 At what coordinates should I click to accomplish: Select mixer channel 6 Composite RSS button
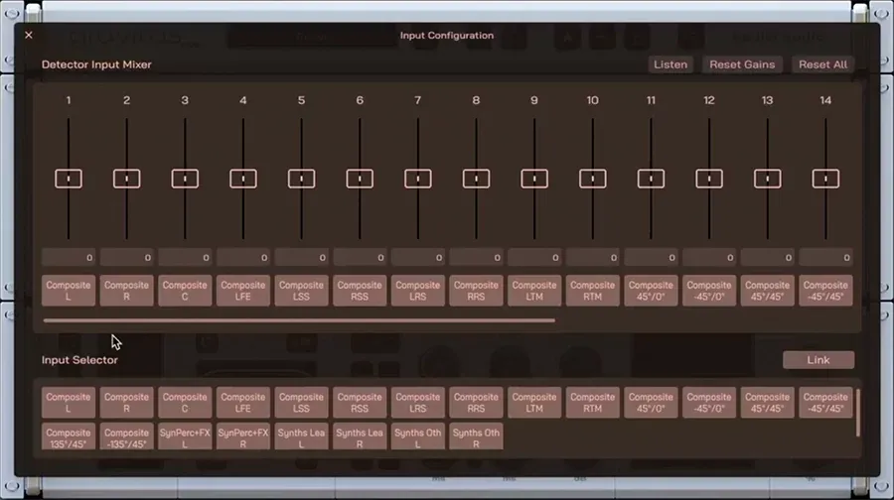[x=360, y=291]
